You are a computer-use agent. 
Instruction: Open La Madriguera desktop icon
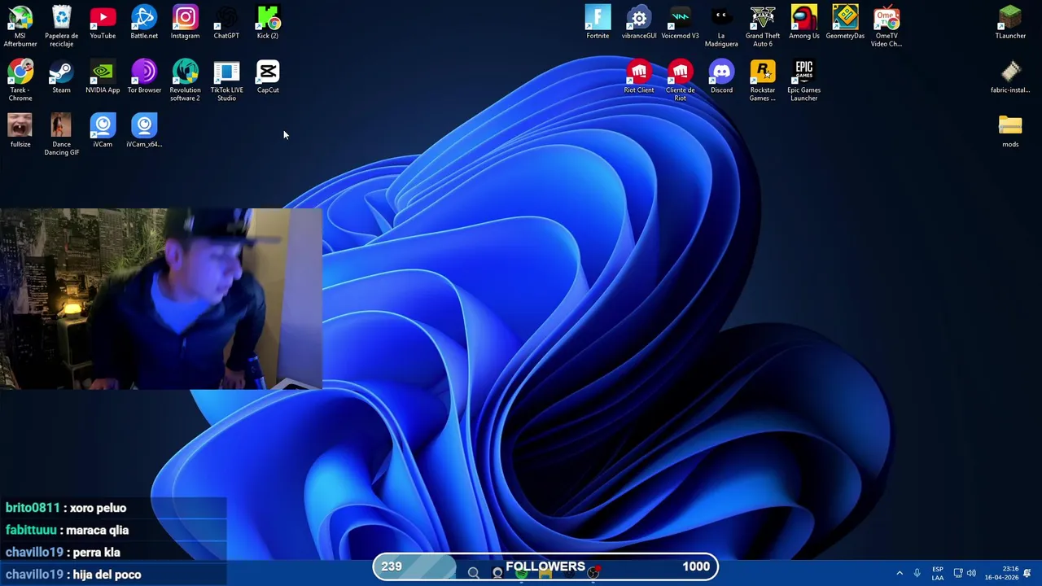(x=721, y=26)
